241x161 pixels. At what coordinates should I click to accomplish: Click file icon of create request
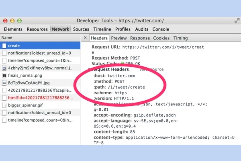coord(4,46)
